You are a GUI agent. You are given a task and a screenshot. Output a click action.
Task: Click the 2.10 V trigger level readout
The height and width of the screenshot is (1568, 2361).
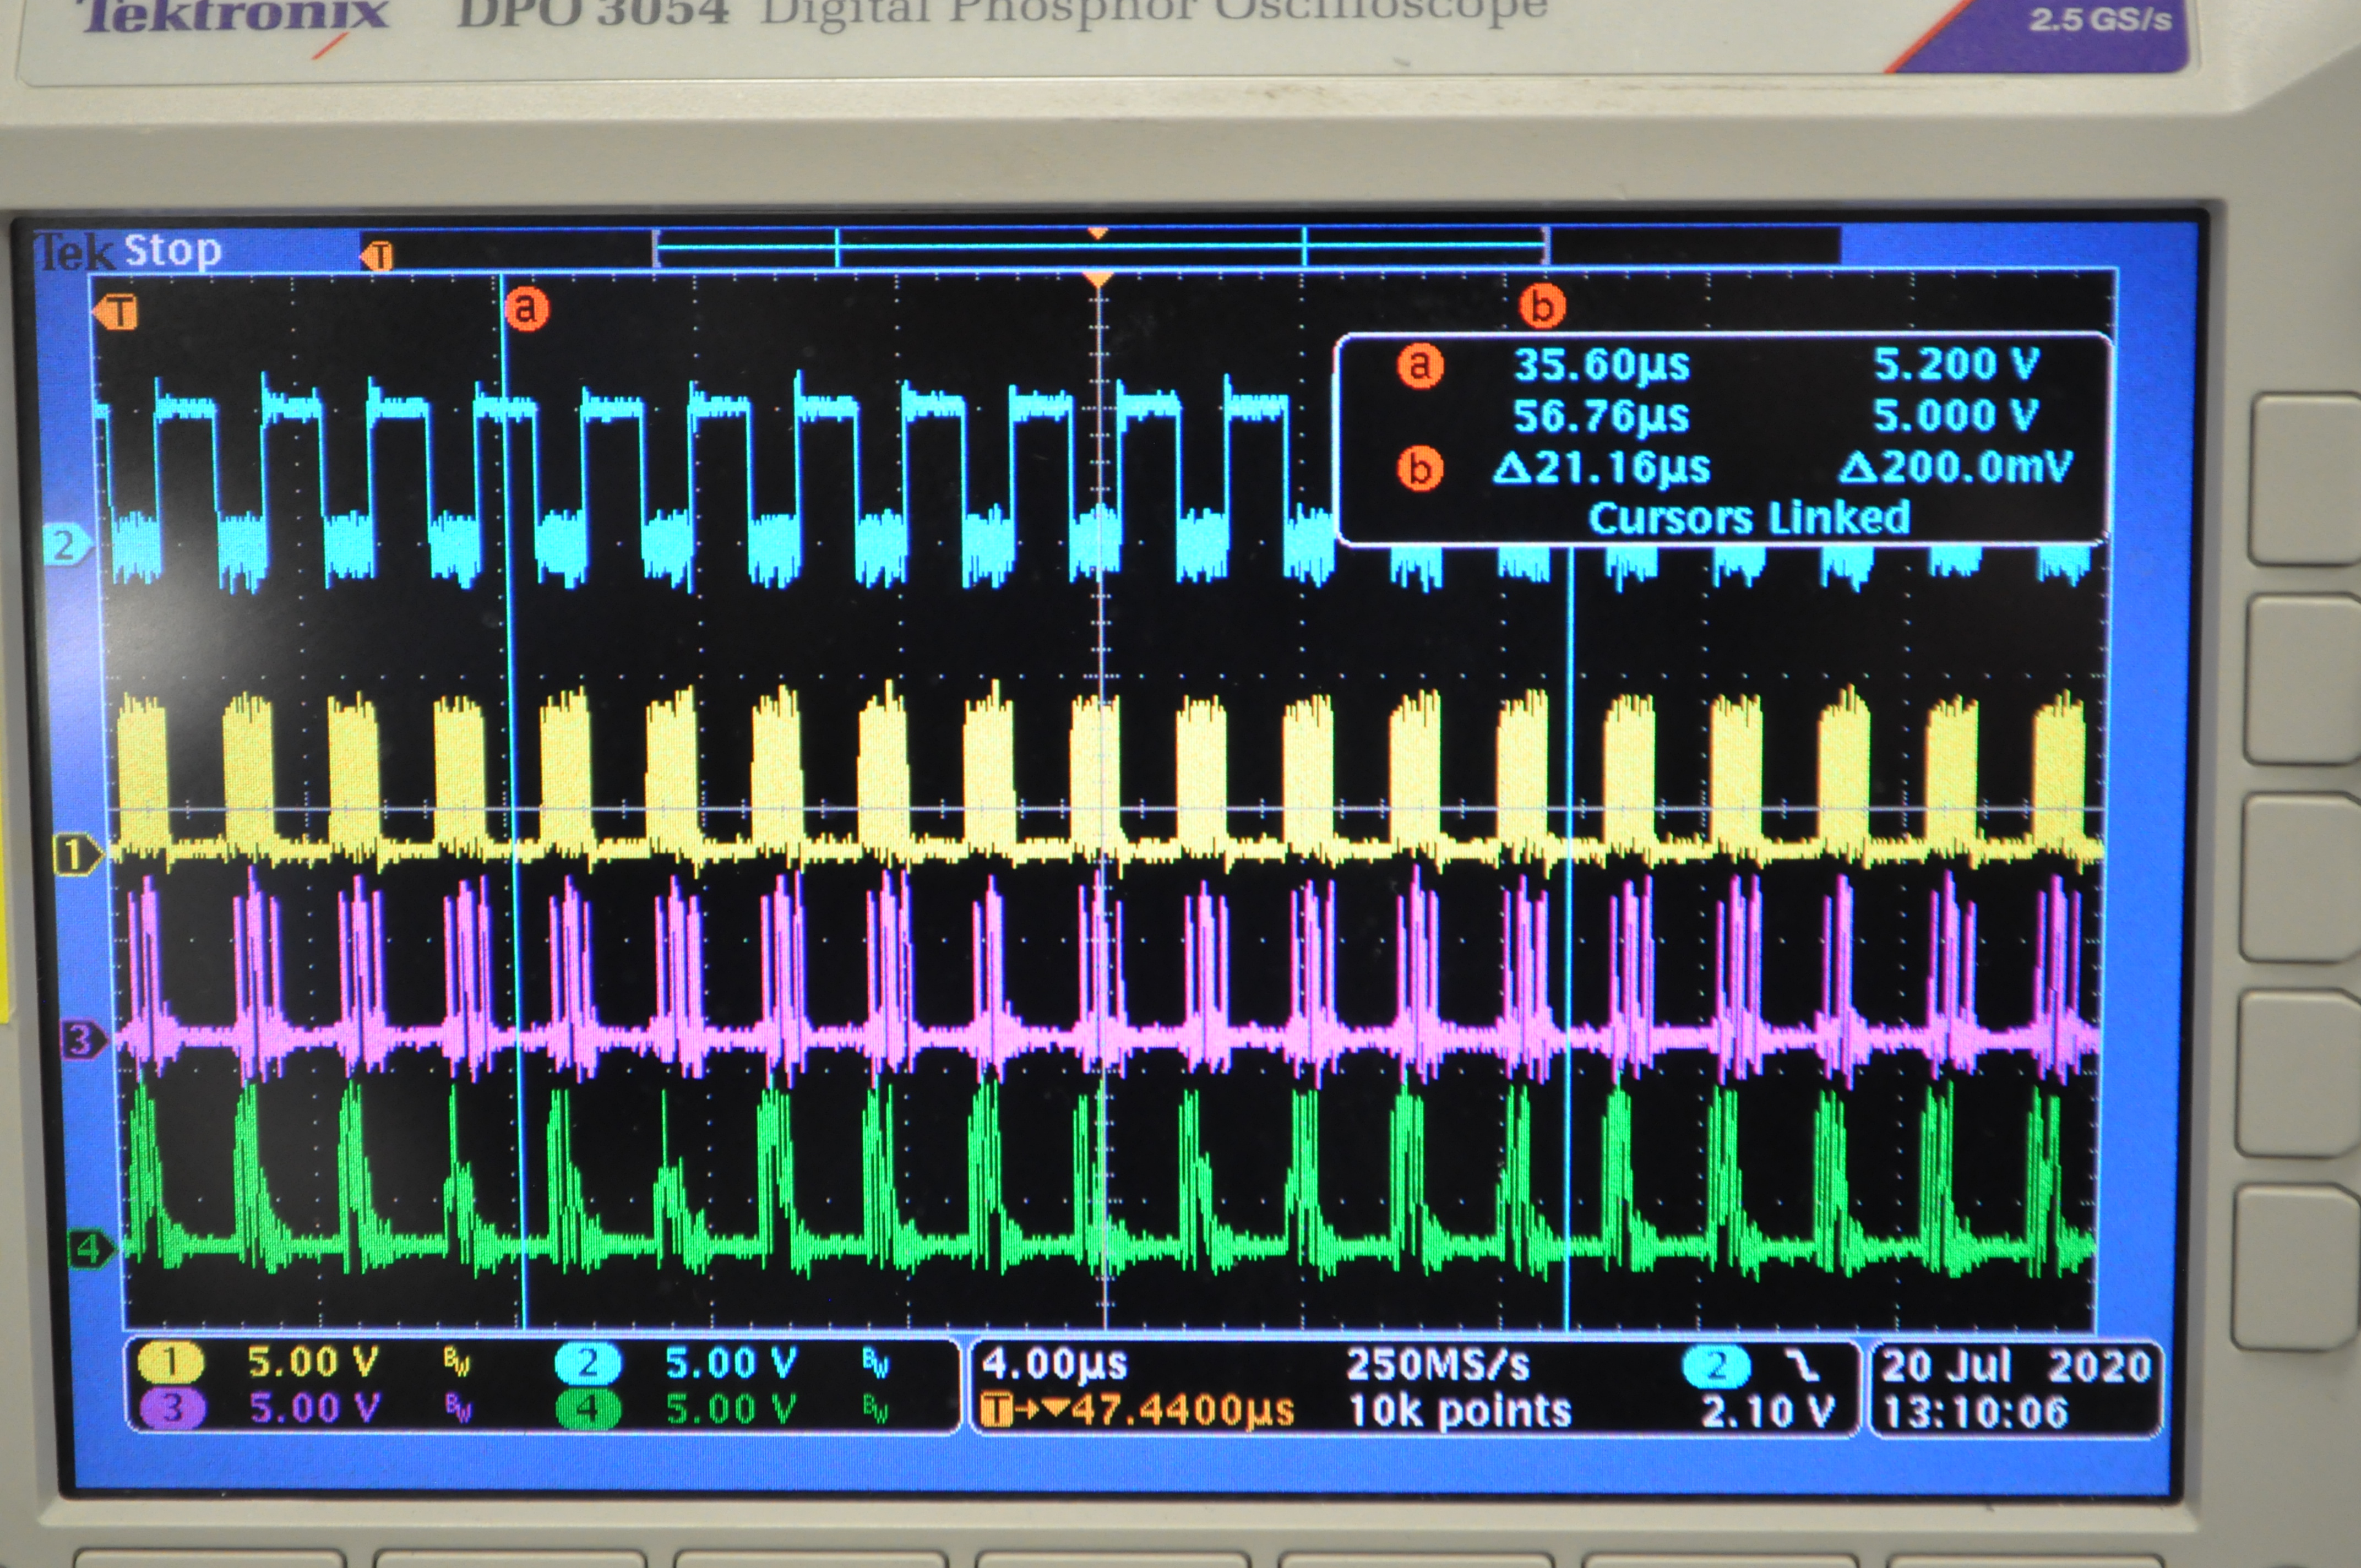tap(1767, 1411)
